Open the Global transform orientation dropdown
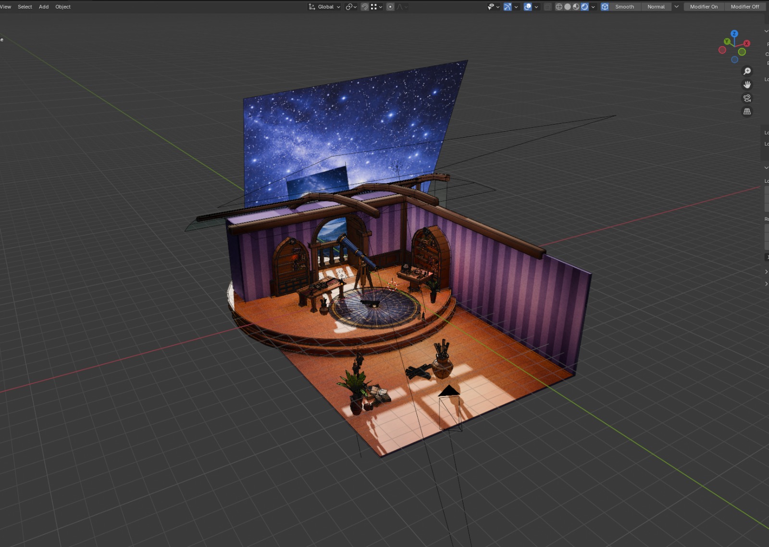 tap(324, 7)
